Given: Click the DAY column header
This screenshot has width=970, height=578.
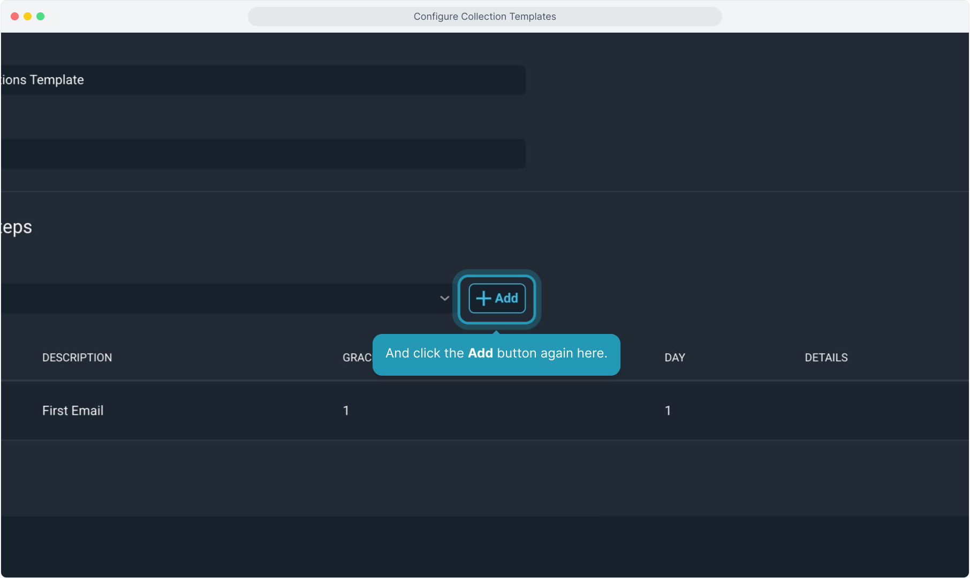Looking at the screenshot, I should coord(675,358).
